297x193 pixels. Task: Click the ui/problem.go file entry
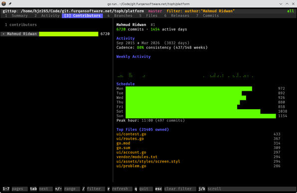pyautogui.click(x=131, y=166)
